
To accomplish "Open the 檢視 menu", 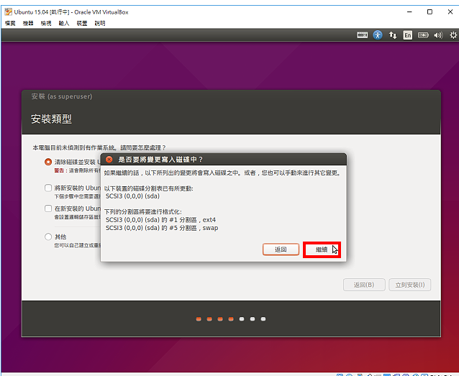I will (x=46, y=24).
